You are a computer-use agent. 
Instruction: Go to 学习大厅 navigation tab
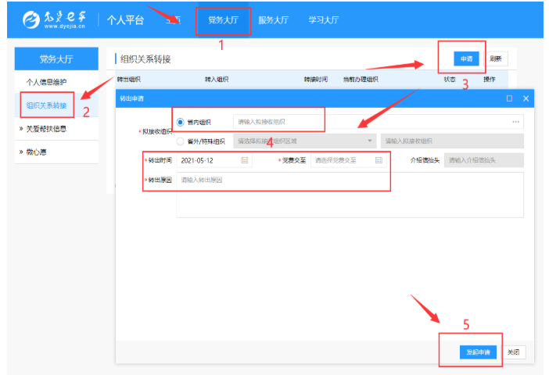(323, 20)
